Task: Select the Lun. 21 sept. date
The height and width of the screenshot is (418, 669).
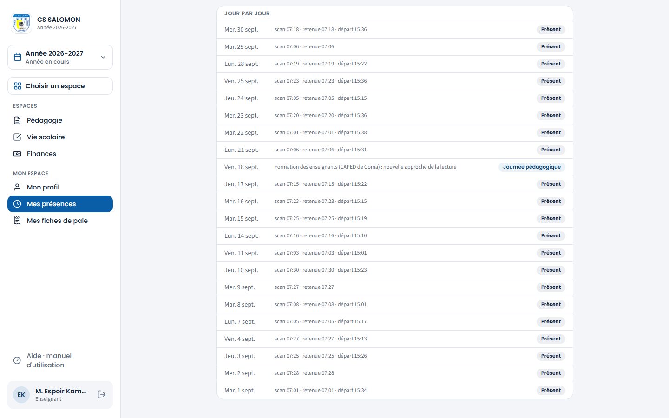Action: point(241,150)
